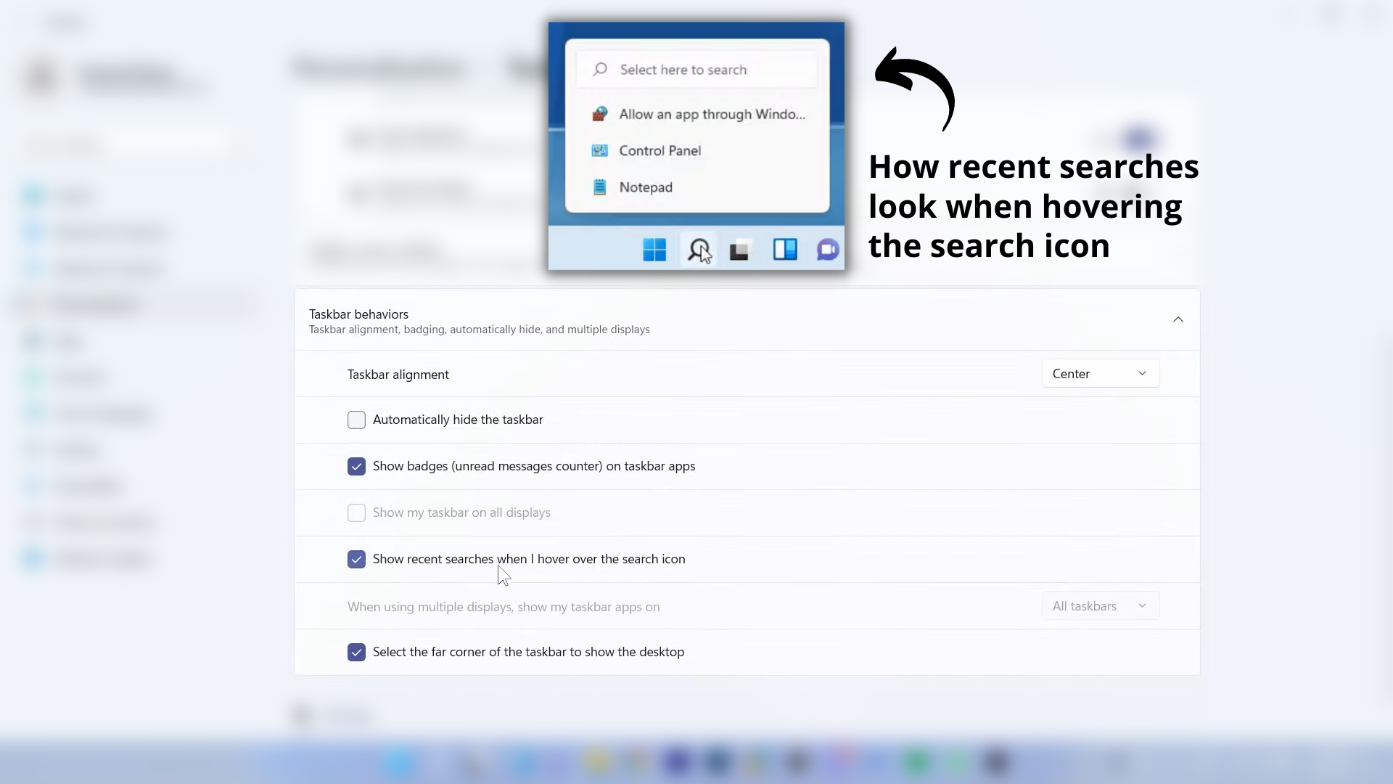Enable Automatically hide the taskbar checkbox
This screenshot has height=784, width=1393.
[x=356, y=420]
